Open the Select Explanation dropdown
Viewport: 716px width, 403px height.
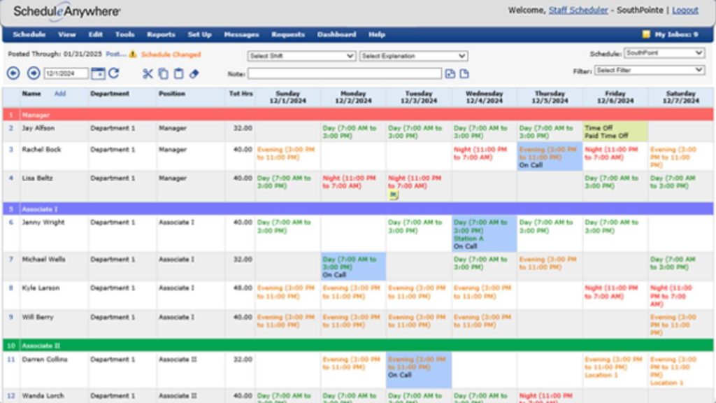coord(413,56)
